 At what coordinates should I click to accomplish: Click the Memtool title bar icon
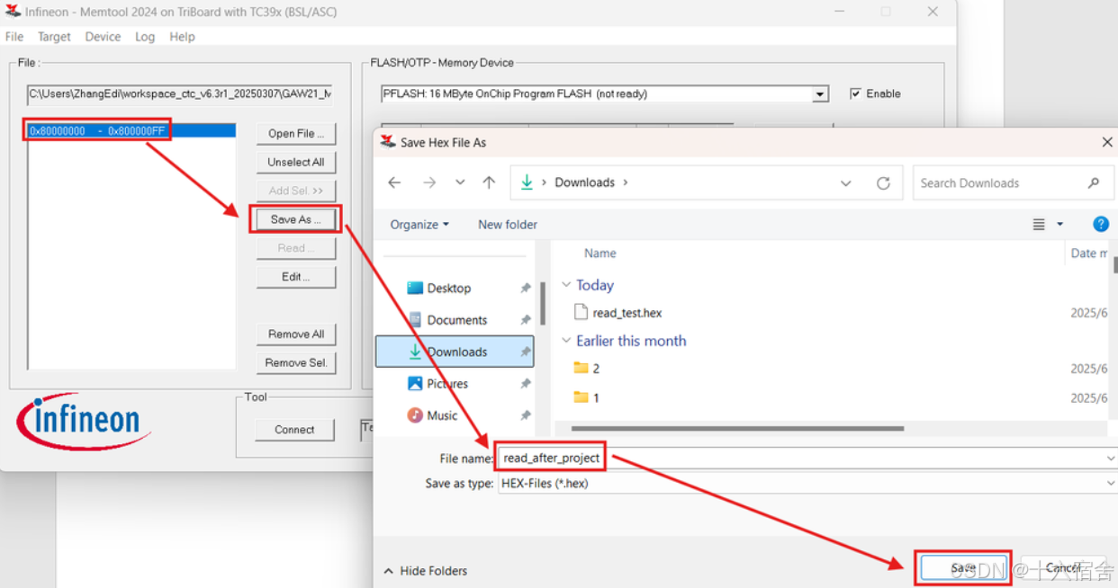point(13,12)
